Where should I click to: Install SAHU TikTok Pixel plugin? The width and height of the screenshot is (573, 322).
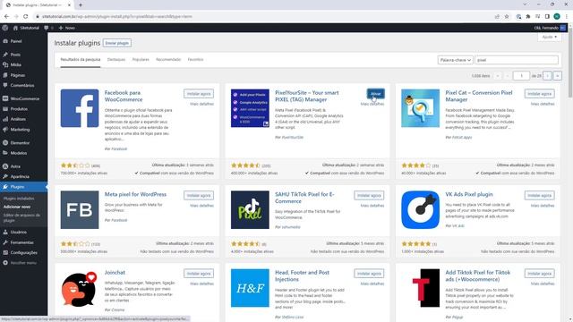tap(369, 195)
